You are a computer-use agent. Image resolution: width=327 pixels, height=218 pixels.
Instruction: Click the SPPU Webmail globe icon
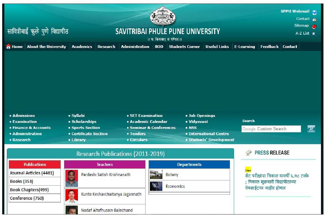(x=314, y=12)
